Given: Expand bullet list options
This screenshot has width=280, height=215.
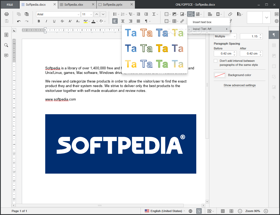Looking at the screenshot, I should coord(119,14).
